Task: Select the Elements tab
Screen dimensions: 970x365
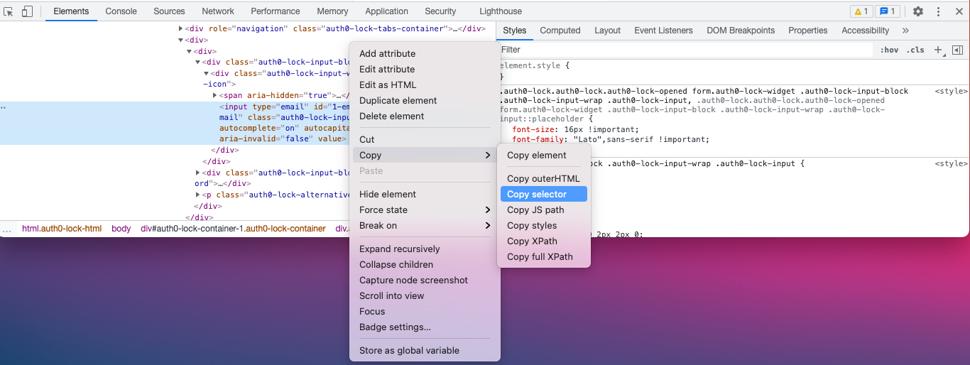Action: coord(71,11)
